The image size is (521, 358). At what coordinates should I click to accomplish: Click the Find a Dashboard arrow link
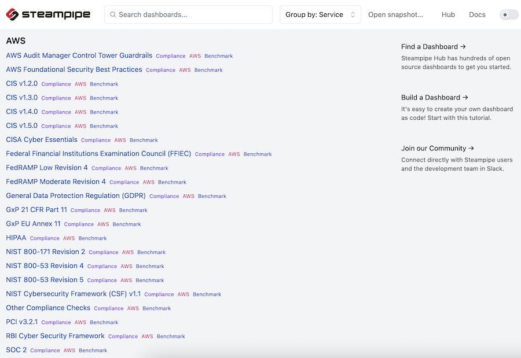point(433,46)
